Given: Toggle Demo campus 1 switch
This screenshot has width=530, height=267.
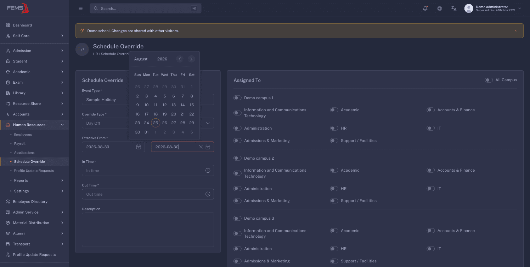Looking at the screenshot, I should tap(237, 98).
